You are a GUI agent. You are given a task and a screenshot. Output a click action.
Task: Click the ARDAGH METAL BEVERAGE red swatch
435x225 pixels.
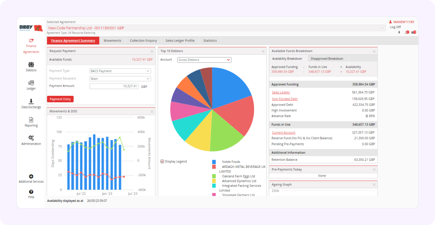[214, 167]
